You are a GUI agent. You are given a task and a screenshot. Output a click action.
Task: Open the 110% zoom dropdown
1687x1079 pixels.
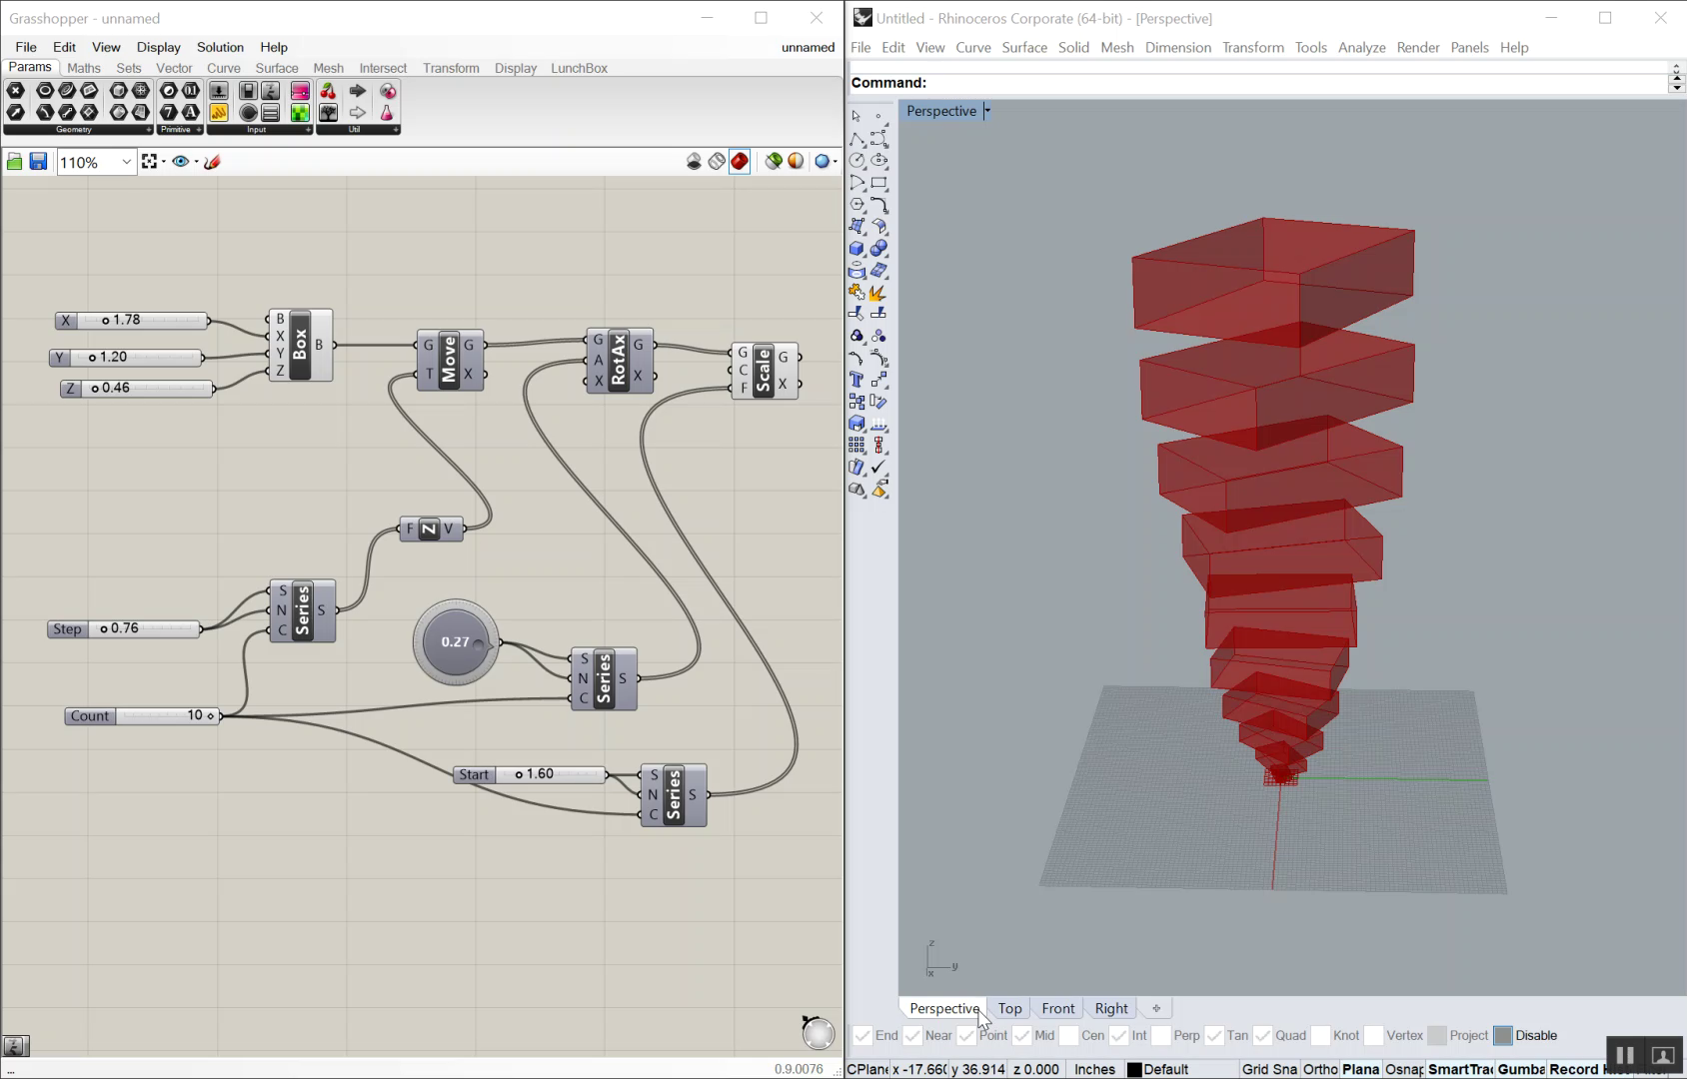(126, 162)
